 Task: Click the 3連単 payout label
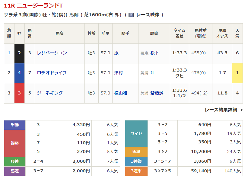point(136,171)
